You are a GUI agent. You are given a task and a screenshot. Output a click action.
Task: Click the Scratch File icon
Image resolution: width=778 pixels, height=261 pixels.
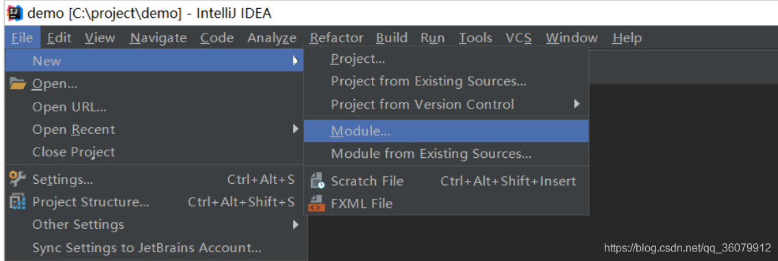click(317, 181)
